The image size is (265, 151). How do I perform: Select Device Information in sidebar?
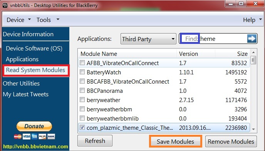click(28, 34)
